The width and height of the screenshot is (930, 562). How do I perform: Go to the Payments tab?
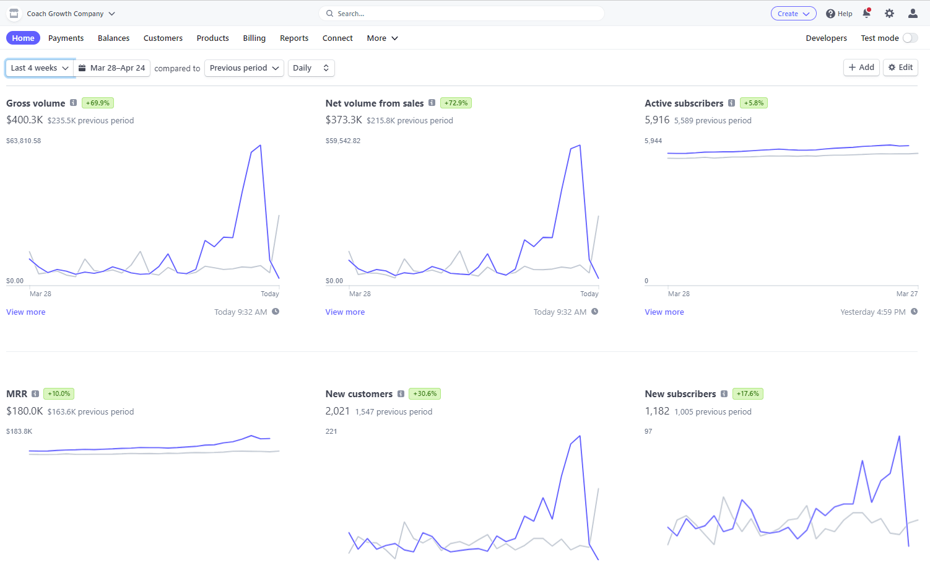point(66,38)
